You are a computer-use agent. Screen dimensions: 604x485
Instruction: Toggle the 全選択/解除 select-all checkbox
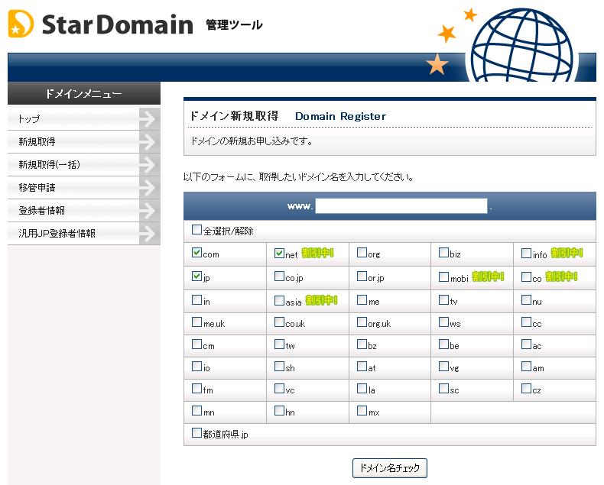(196, 230)
